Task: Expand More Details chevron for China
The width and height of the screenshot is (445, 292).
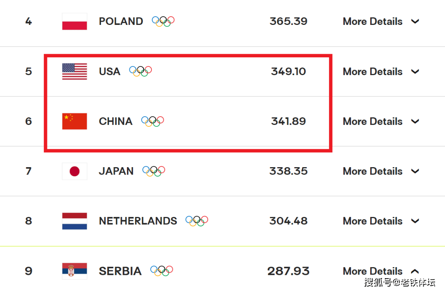Action: (415, 122)
